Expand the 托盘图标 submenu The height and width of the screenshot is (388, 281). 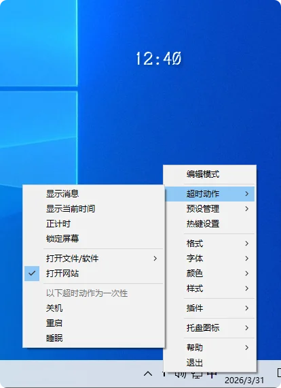click(210, 328)
